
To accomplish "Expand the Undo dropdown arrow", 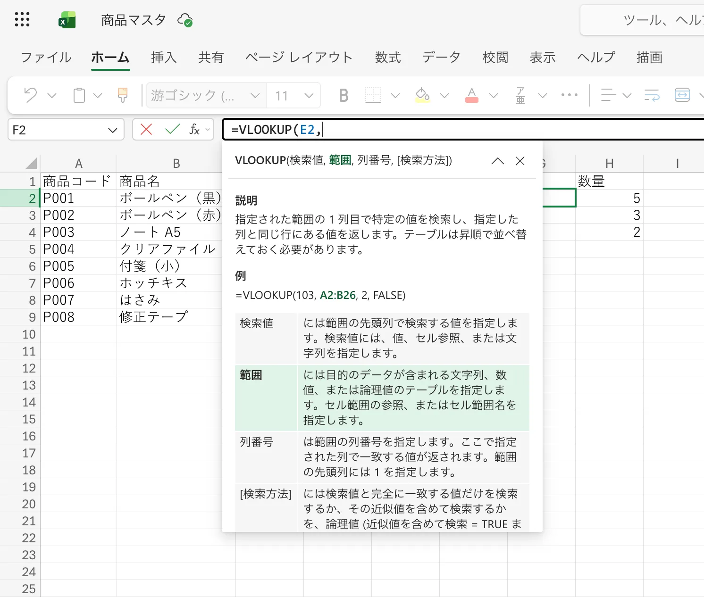I will pyautogui.click(x=52, y=96).
